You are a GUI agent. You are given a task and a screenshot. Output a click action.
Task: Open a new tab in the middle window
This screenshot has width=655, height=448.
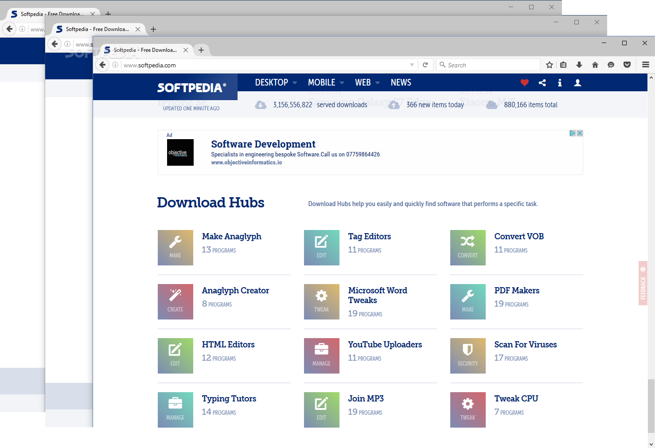[x=153, y=29]
